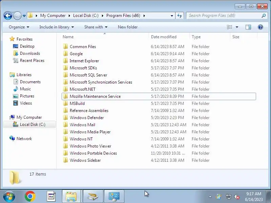The image size is (271, 203).
Task: Select the MSBuild folder icon
Action: pyautogui.click(x=65, y=103)
